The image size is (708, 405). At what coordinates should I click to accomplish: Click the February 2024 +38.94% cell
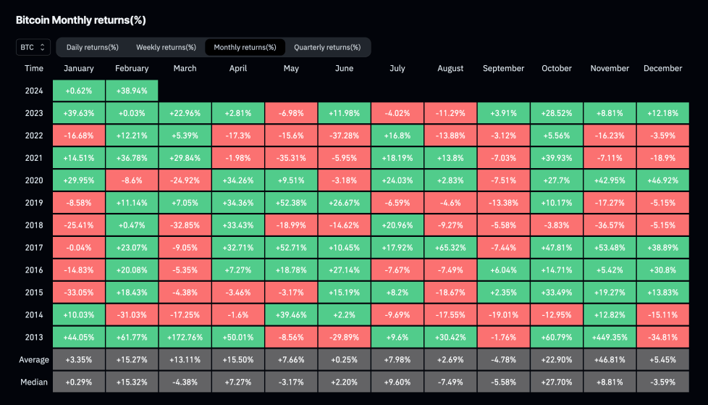pos(132,91)
